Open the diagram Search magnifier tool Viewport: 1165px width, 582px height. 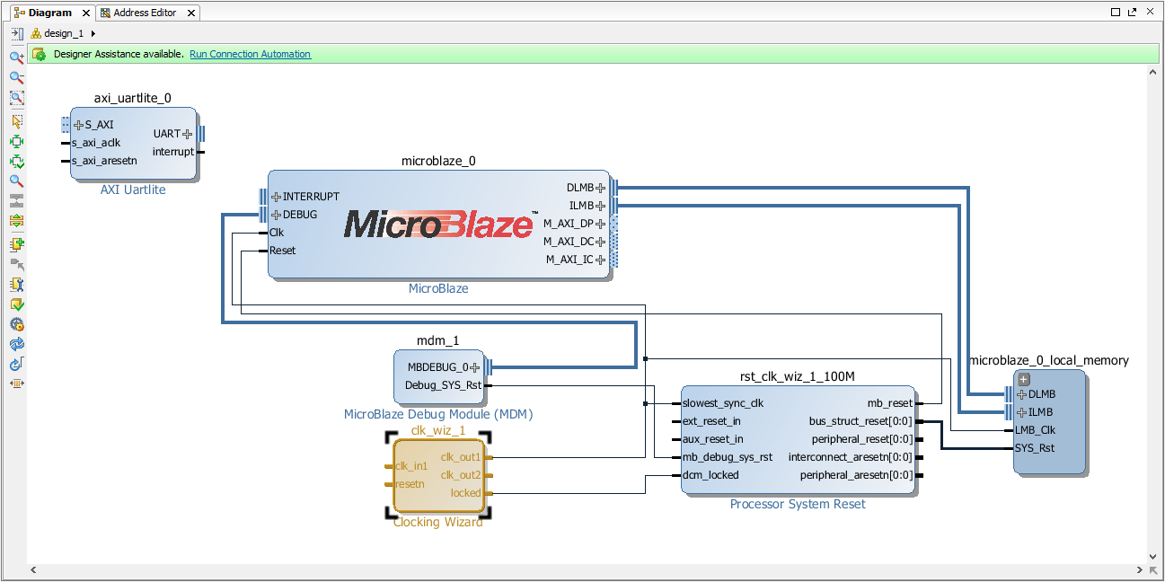point(16,181)
